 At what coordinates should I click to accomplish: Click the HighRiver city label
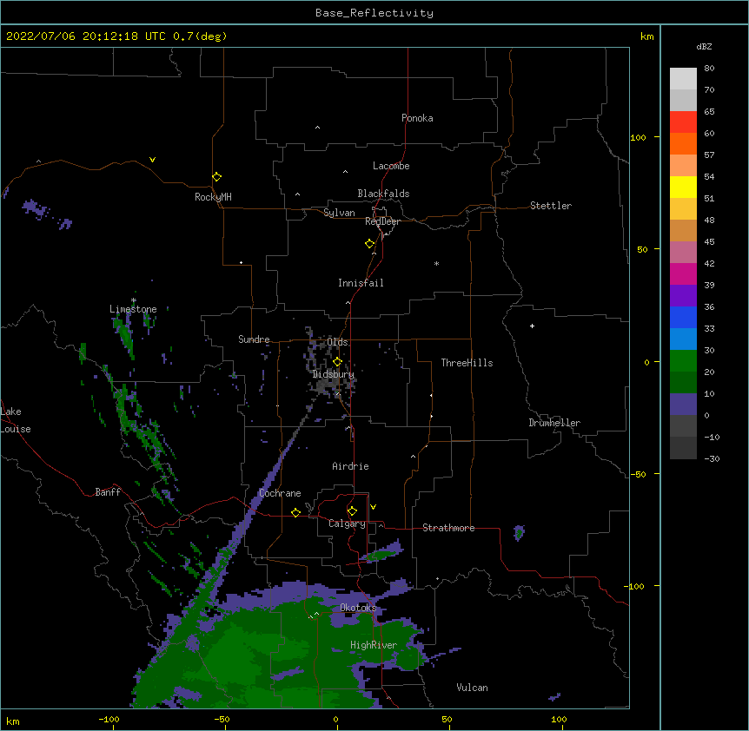tap(374, 645)
